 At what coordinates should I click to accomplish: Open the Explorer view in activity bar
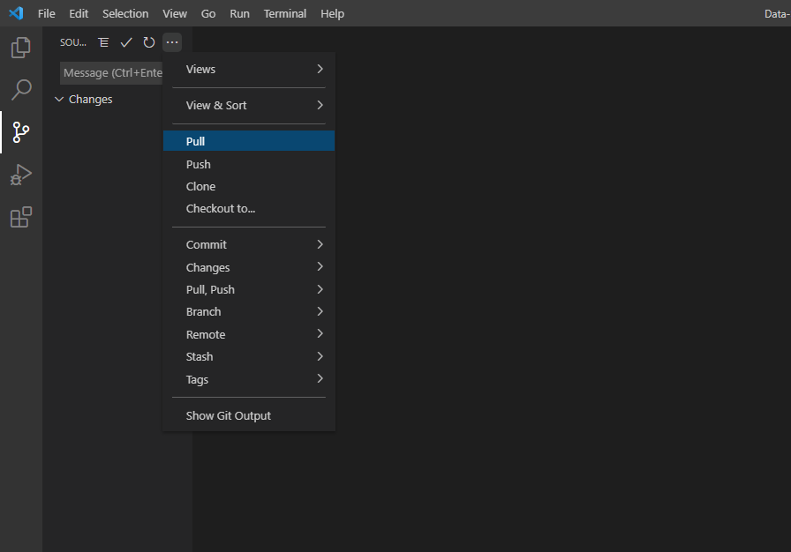[20, 48]
